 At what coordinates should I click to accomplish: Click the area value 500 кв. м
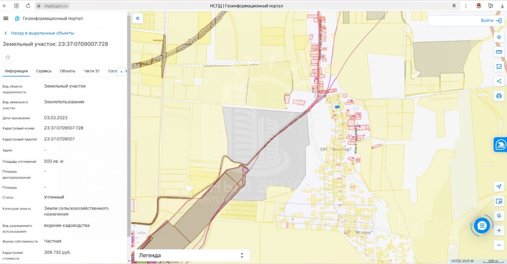coord(53,161)
